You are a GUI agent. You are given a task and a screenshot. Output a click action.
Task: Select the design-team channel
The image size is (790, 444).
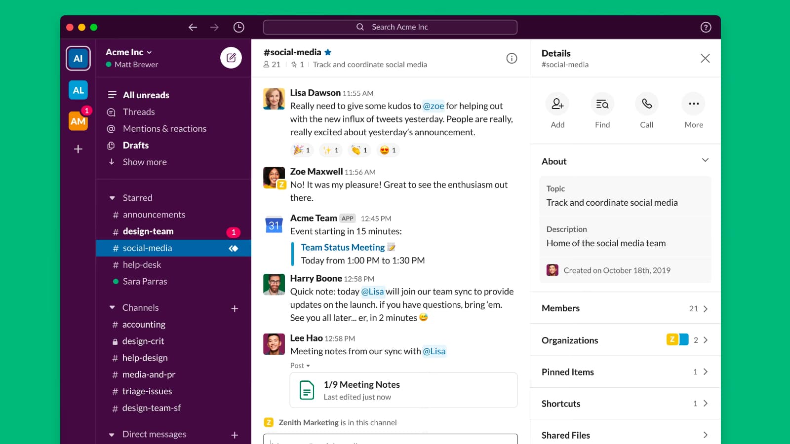pos(148,231)
